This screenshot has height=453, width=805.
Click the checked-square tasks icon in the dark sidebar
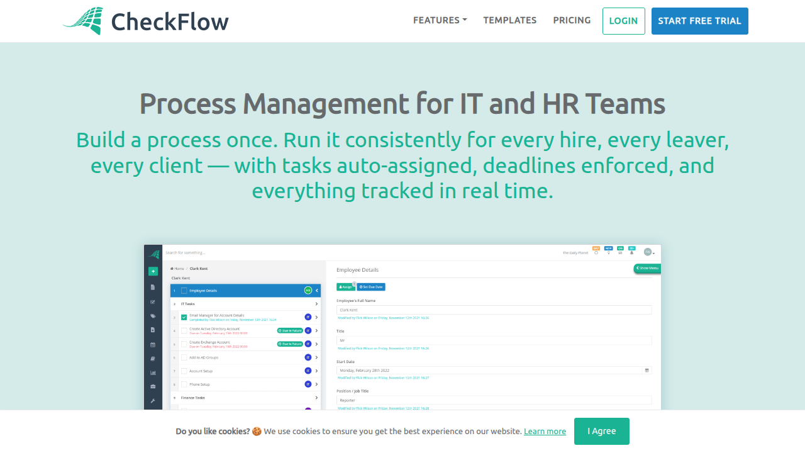[153, 301]
